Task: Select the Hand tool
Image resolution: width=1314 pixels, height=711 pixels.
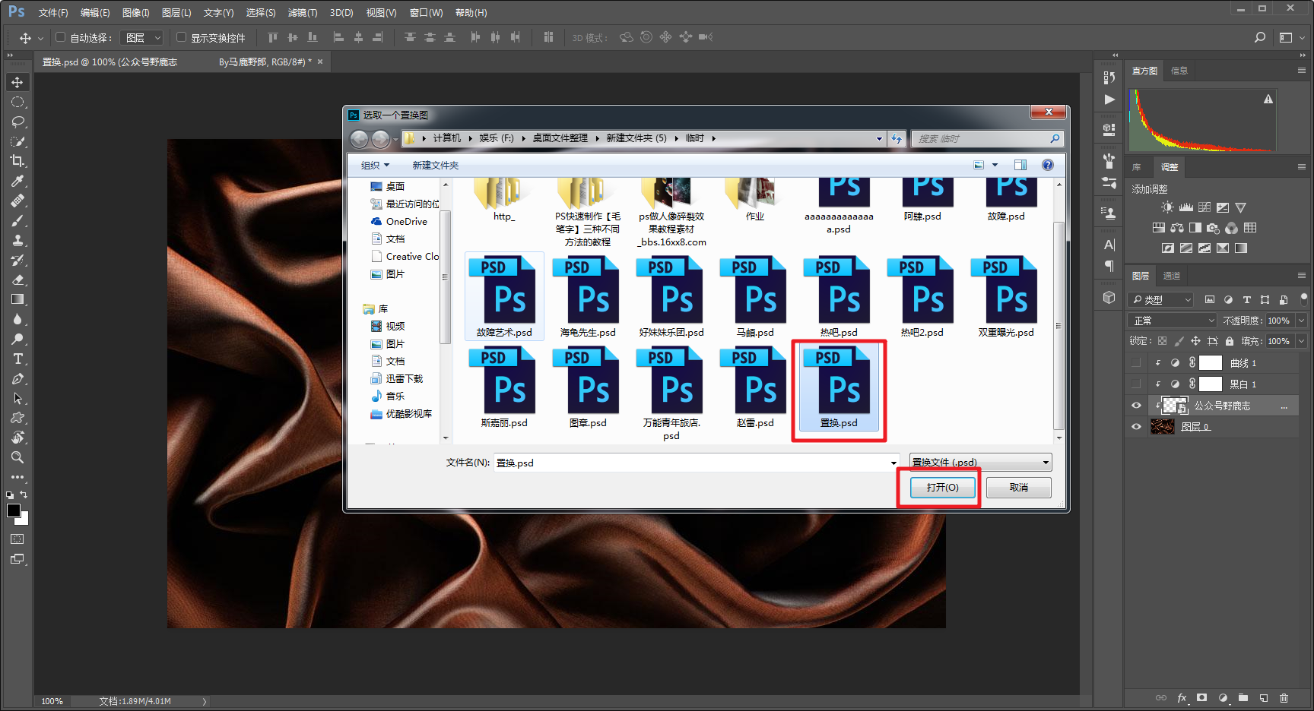Action: pyautogui.click(x=17, y=438)
